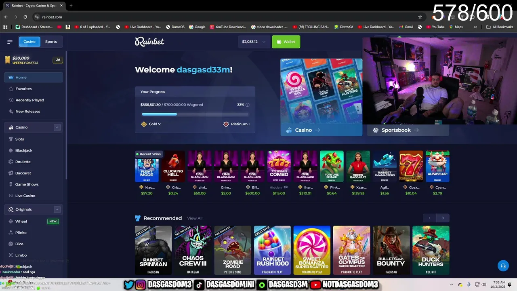Open Duck Hunters game card
This screenshot has width=517, height=291.
click(x=431, y=250)
